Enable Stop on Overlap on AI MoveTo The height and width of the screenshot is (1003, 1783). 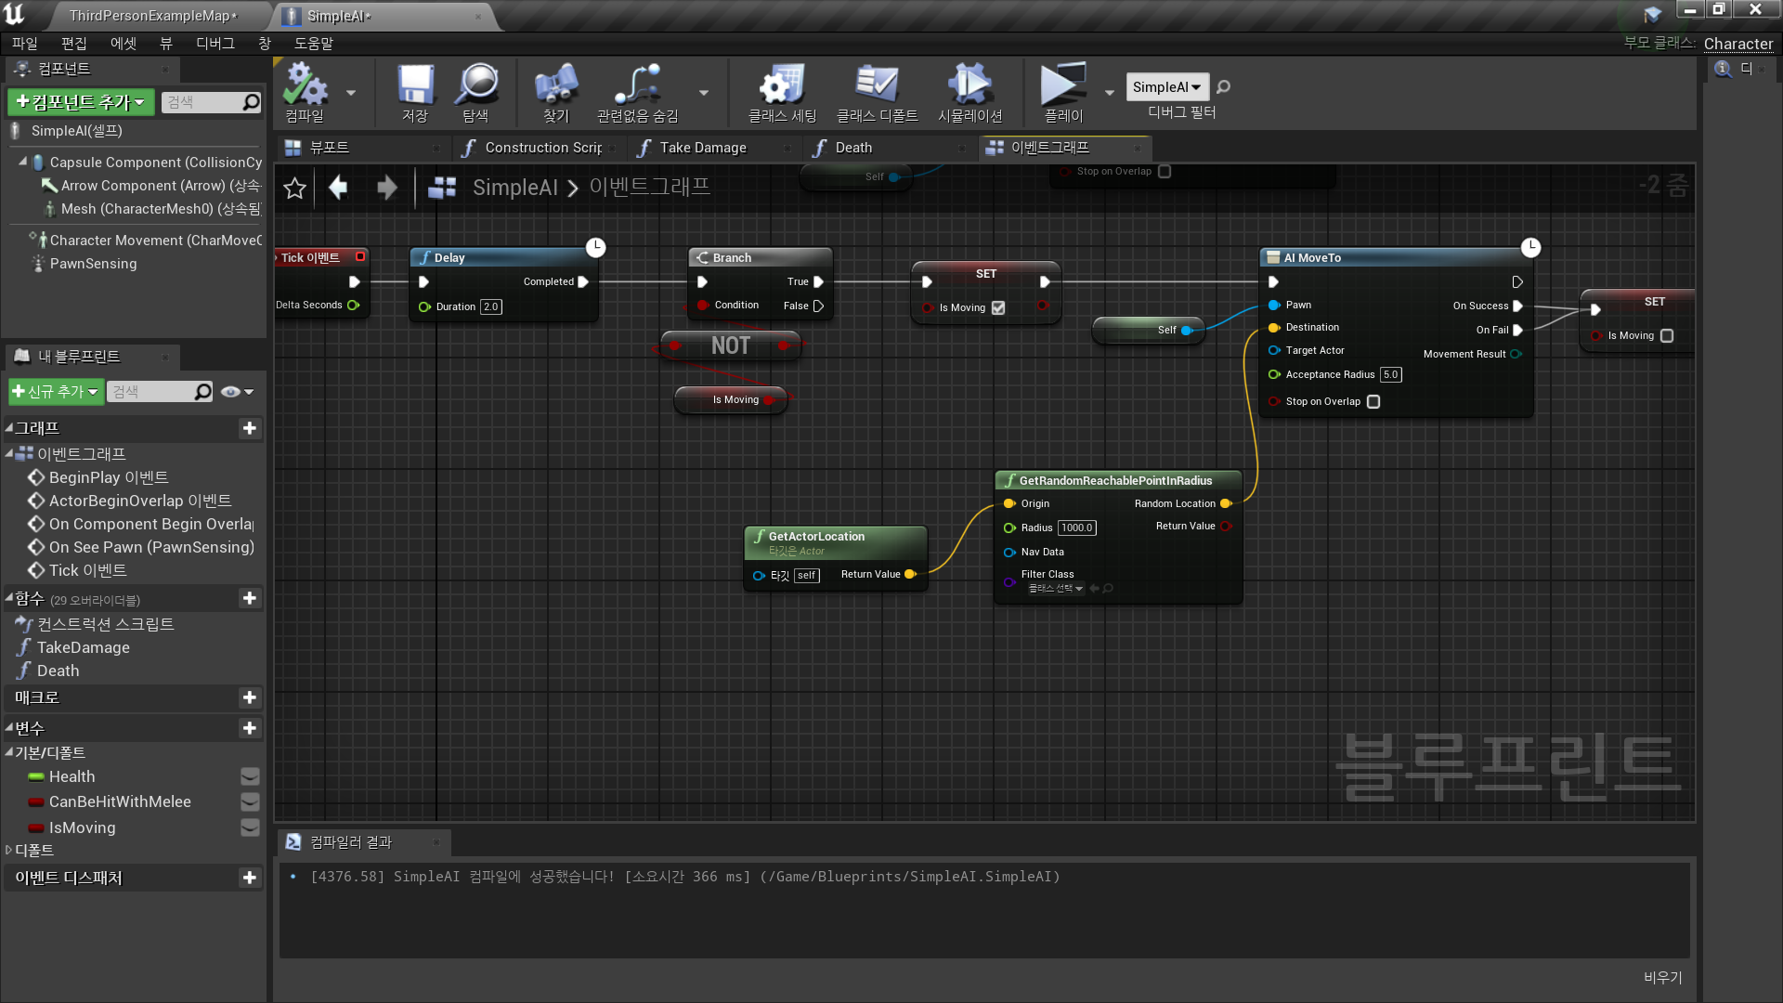point(1373,401)
